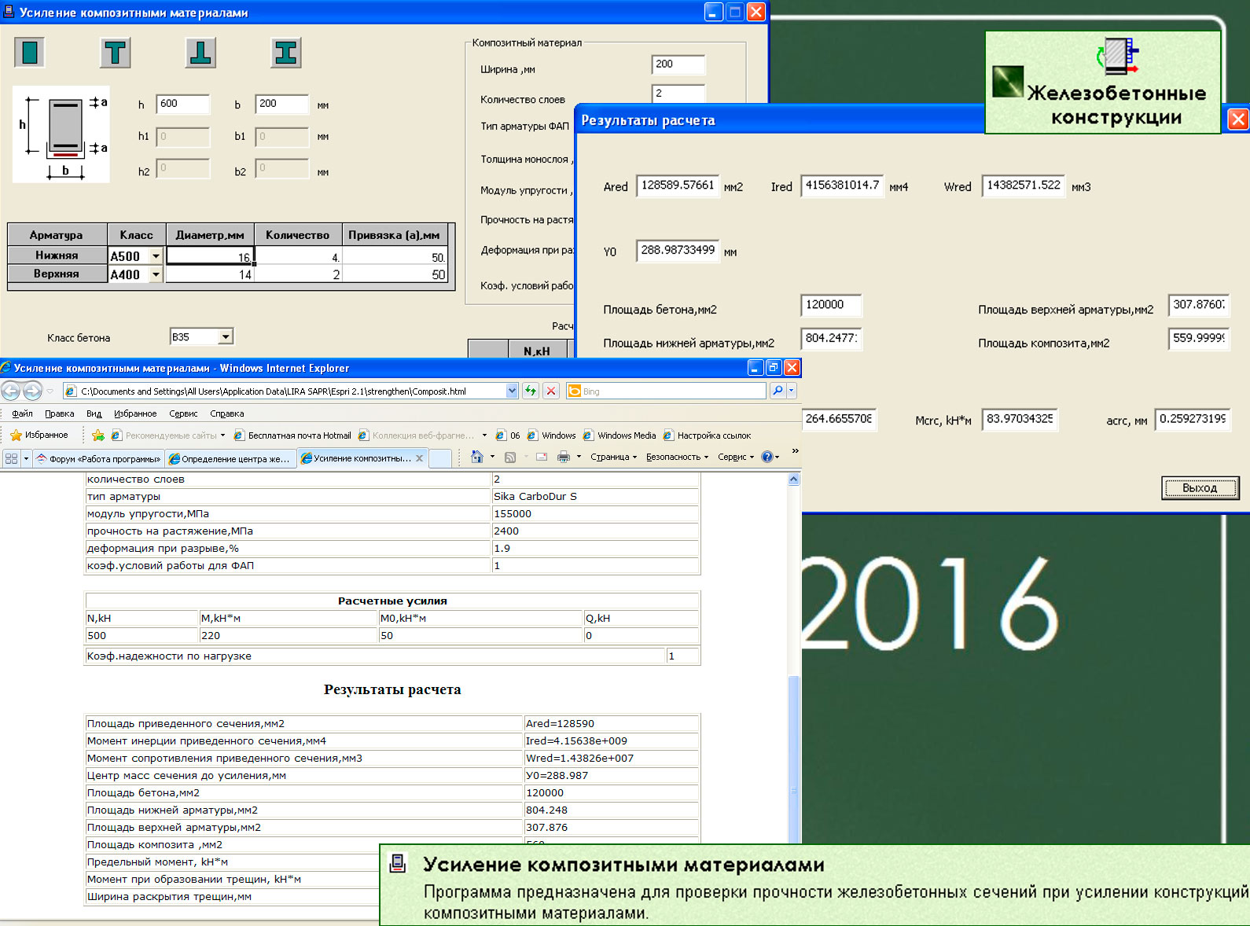The width and height of the screenshot is (1250, 926).
Task: Click the printer icon in IE toolbar
Action: (563, 457)
